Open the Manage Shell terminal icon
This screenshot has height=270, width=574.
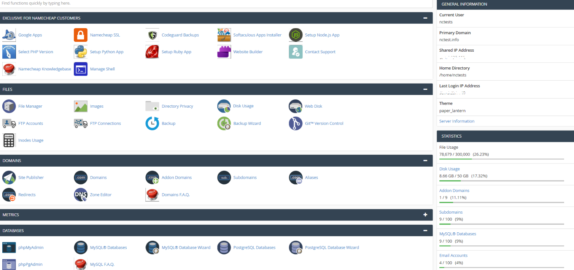click(x=81, y=69)
